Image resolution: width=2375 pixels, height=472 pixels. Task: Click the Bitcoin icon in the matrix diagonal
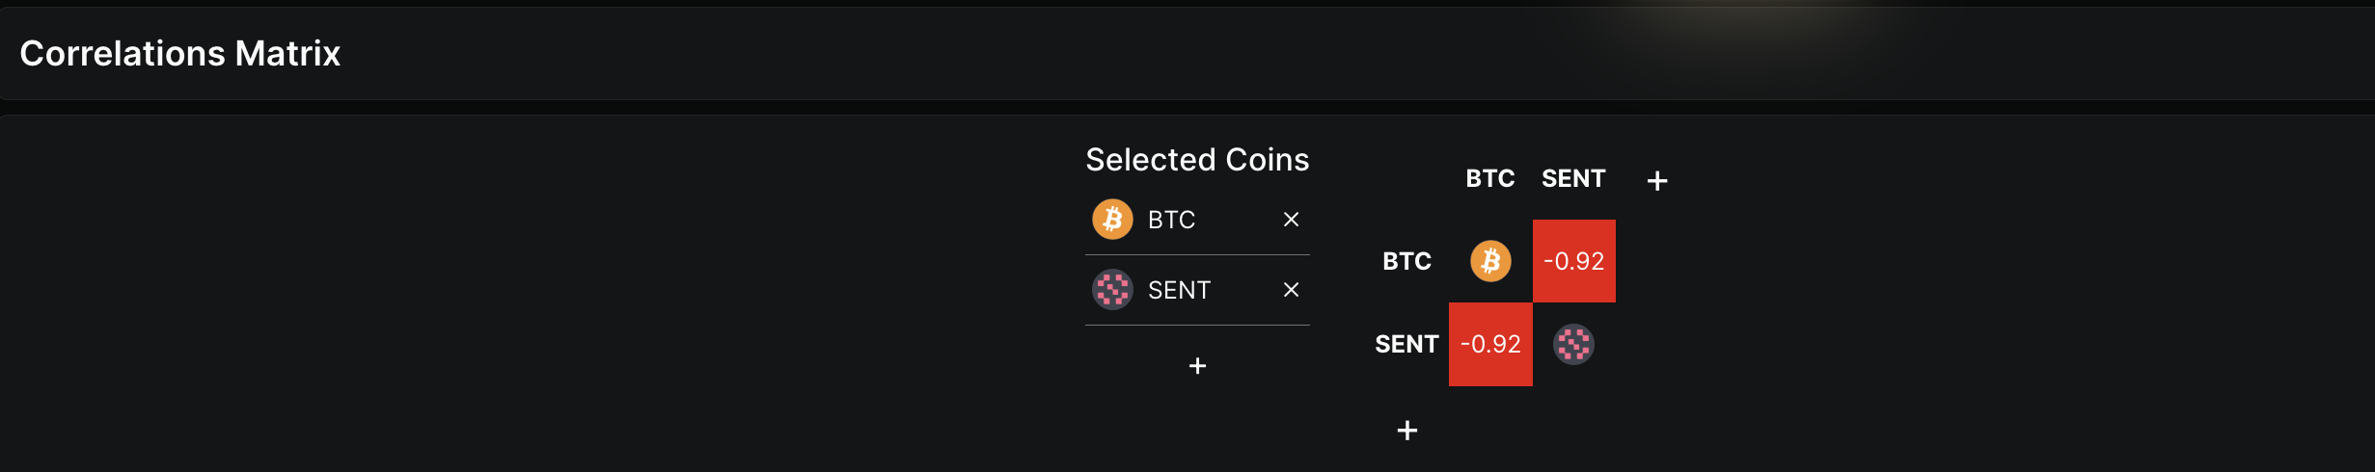point(1490,261)
